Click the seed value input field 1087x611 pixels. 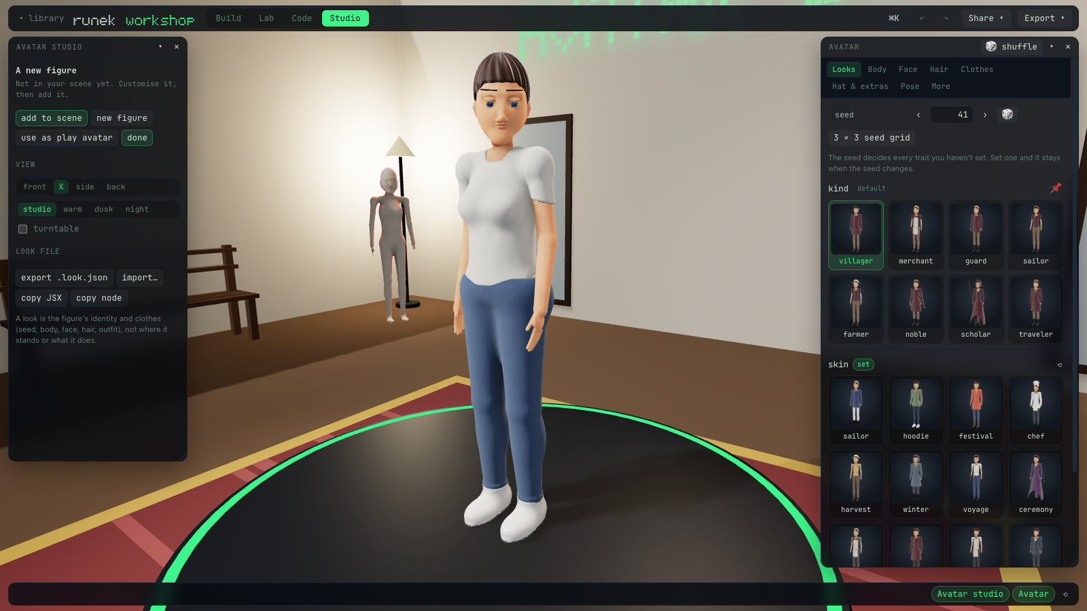coord(952,115)
